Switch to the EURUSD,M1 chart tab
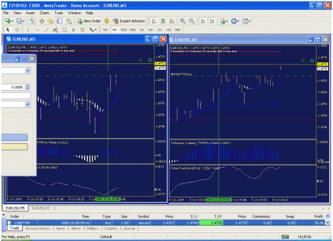Viewport: 333px width, 241px height. [x=41, y=208]
